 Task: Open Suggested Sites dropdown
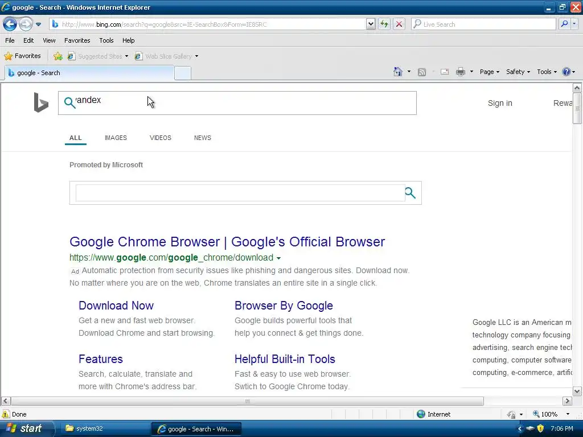point(98,56)
